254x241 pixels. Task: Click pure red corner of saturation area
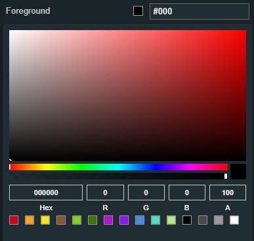(245, 31)
